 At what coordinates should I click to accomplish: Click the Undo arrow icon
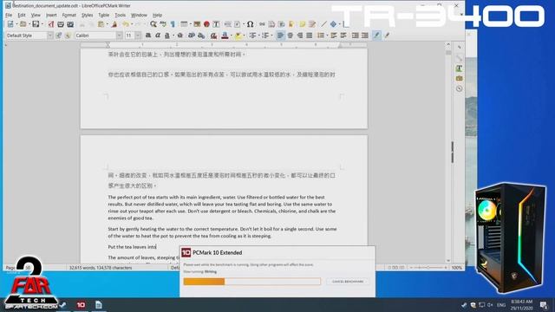coord(125,24)
